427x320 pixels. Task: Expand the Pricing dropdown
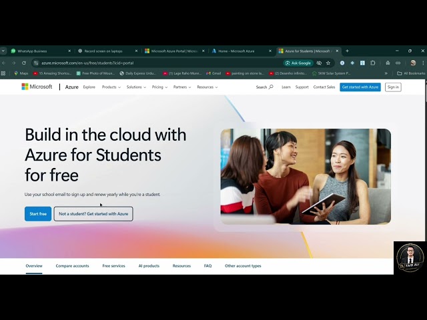[x=159, y=87]
